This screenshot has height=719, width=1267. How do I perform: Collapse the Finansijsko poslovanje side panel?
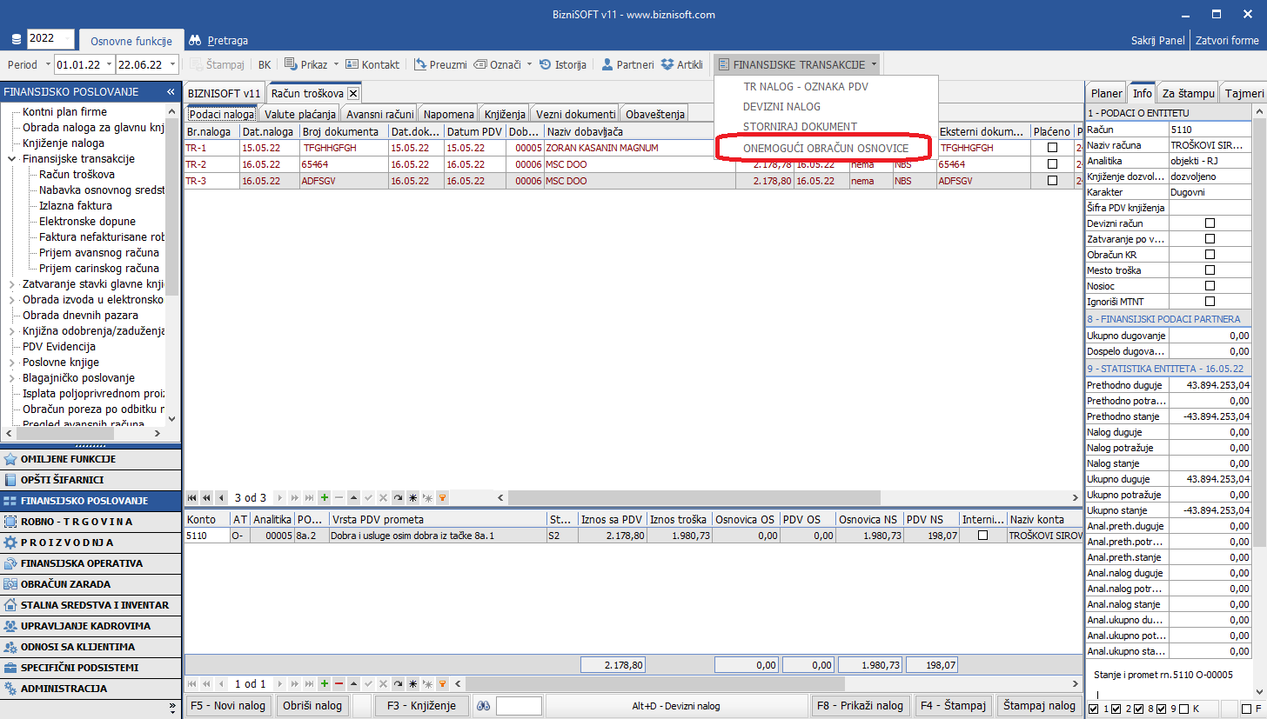tap(171, 92)
